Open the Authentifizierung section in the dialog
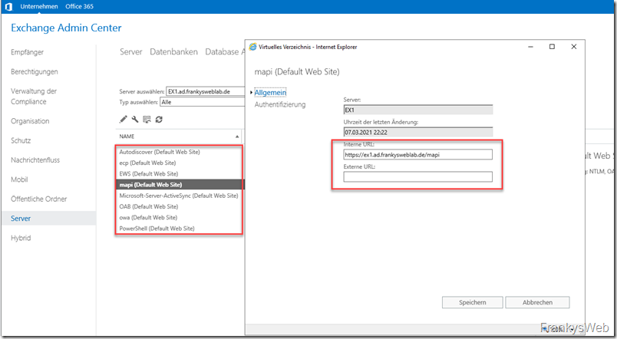The image size is (617, 339). [x=280, y=104]
